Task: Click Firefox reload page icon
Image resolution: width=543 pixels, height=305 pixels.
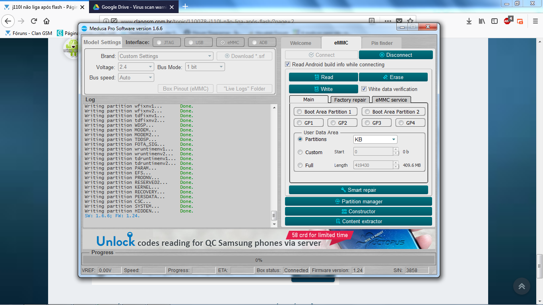Action: point(34,21)
